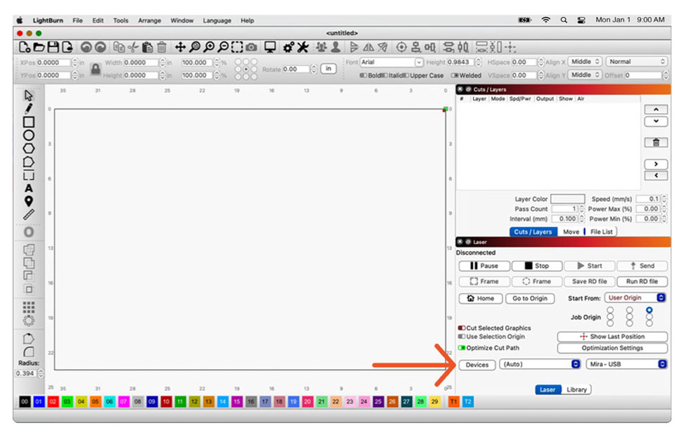Enable Use Selection Origin
Viewport: 686px width, 440px height.
491,337
